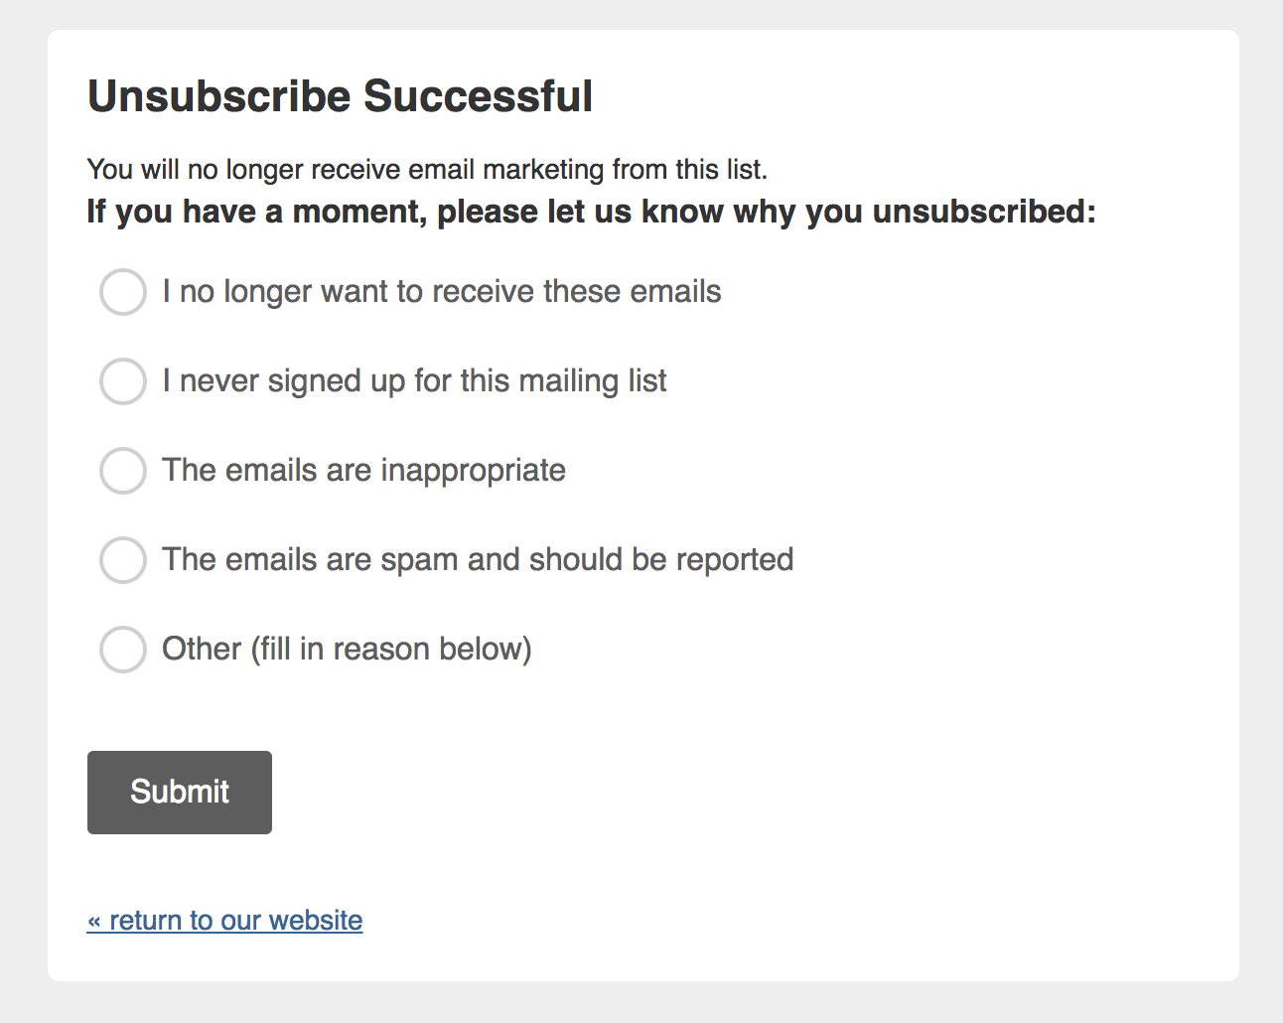Click the 'I never signed up for this mailing list' label
1283x1023 pixels.
[414, 381]
